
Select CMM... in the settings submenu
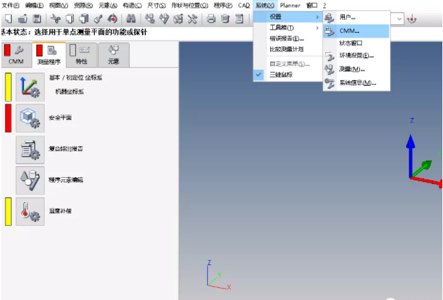tap(354, 30)
